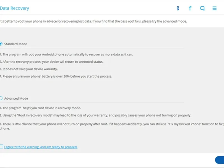224x168 pixels.
Task: Click the battery over 20% notice line
Action: pyautogui.click(x=56, y=76)
